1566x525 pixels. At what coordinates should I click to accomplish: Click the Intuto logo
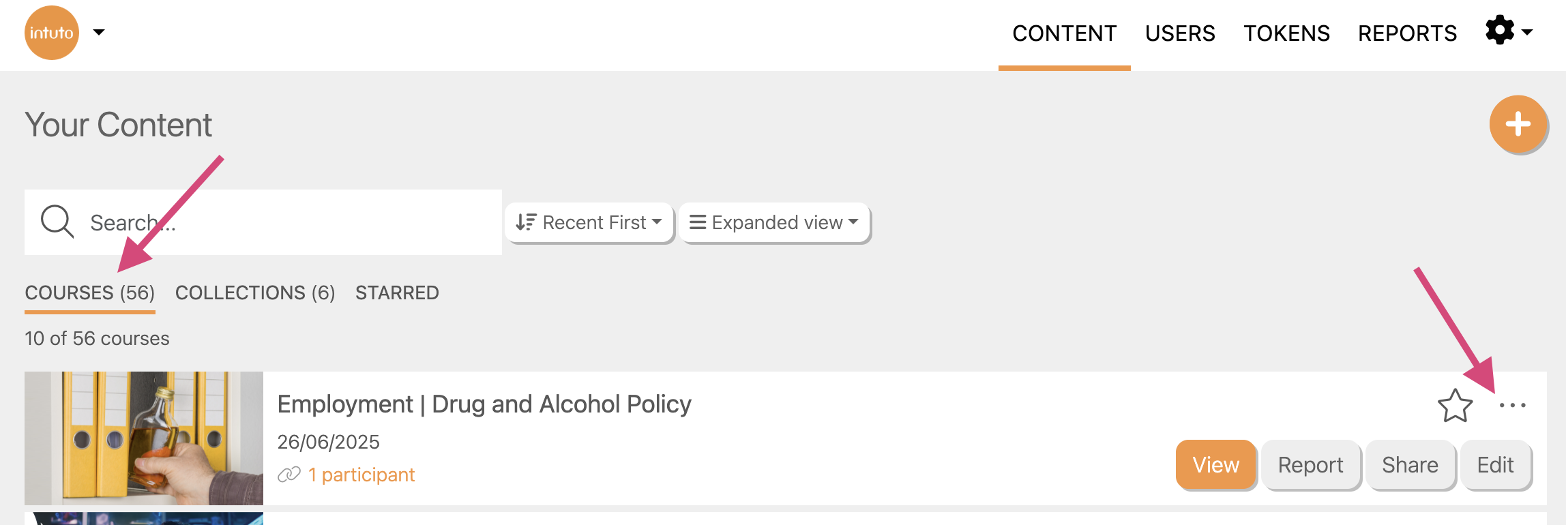[x=52, y=33]
